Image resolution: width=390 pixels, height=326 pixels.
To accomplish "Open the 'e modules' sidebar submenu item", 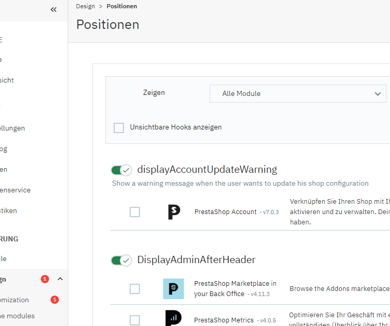I will 17,316.
